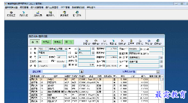Click the 条形码 input field
This screenshot has width=188, height=103.
click(x=156, y=49)
